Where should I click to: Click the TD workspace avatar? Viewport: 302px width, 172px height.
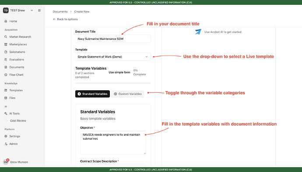[x=6, y=11]
